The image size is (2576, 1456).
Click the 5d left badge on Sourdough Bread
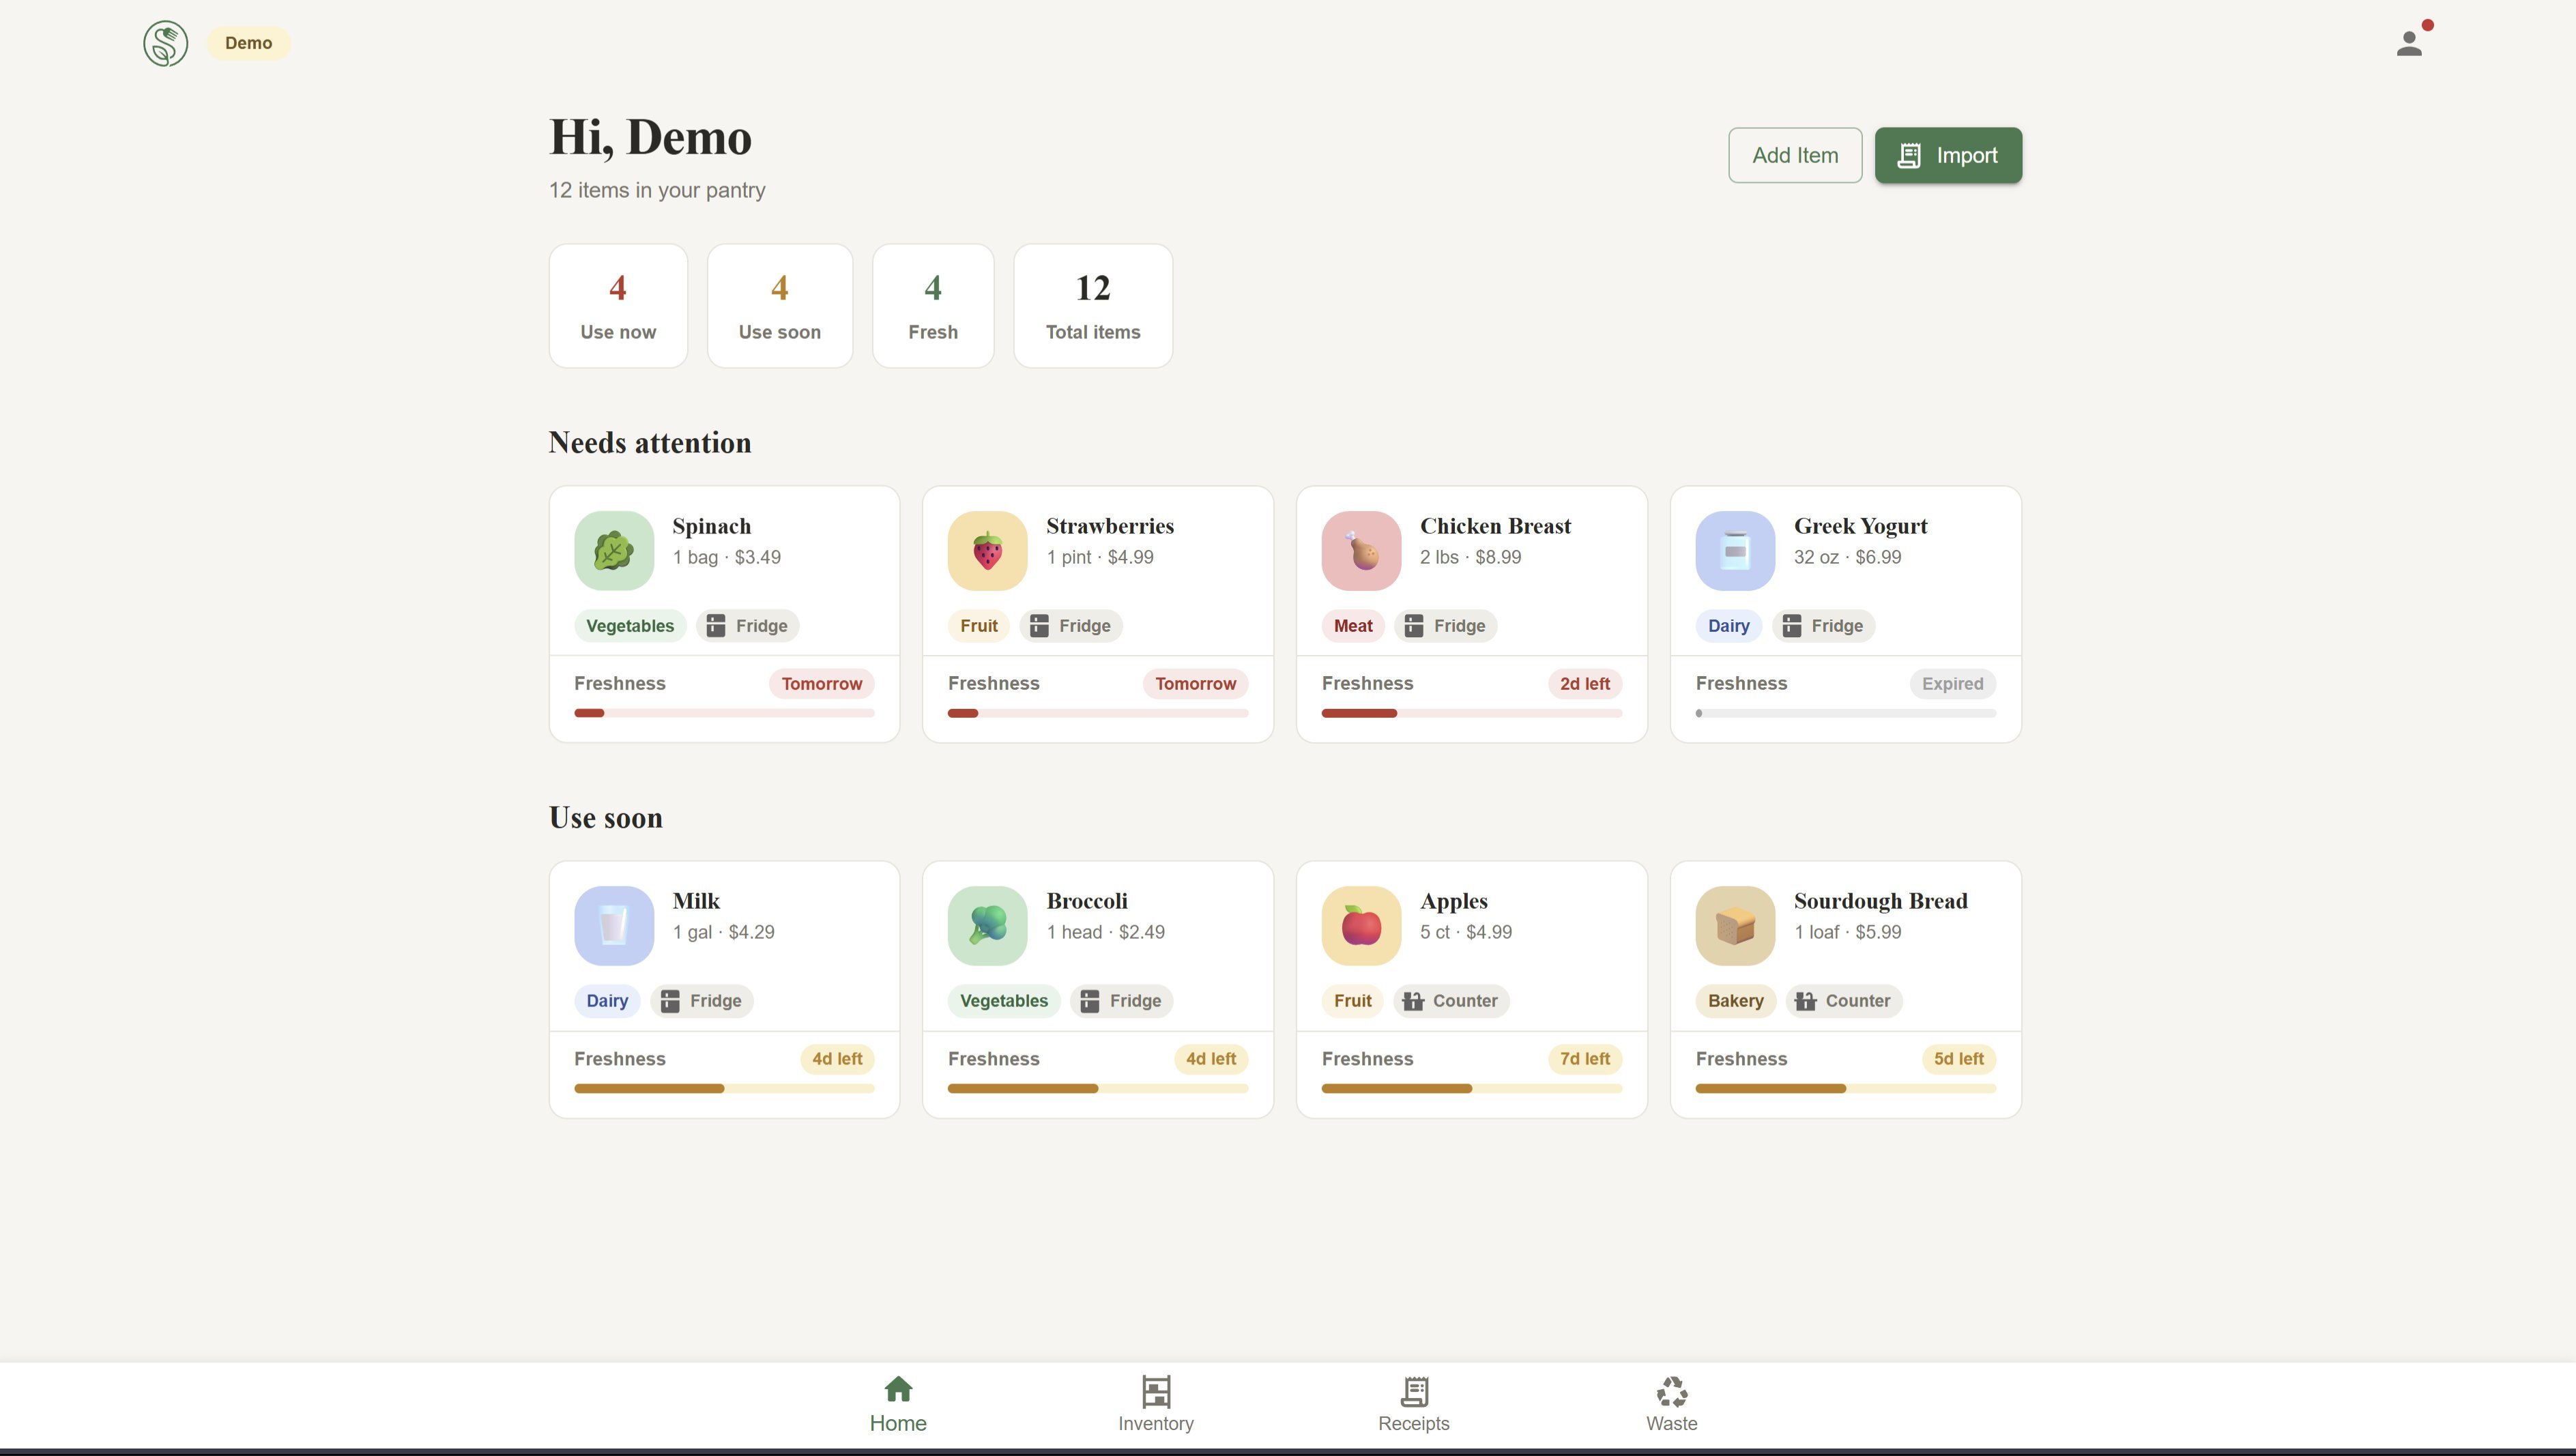coord(1959,1059)
